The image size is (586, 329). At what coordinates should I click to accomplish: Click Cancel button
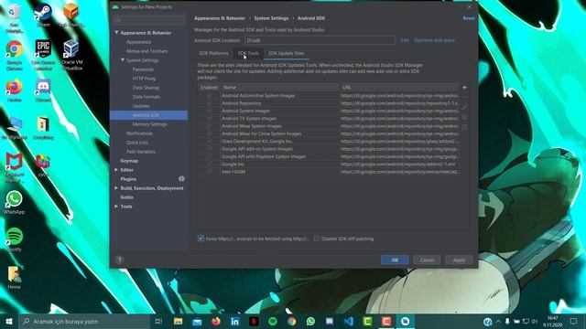[427, 260]
